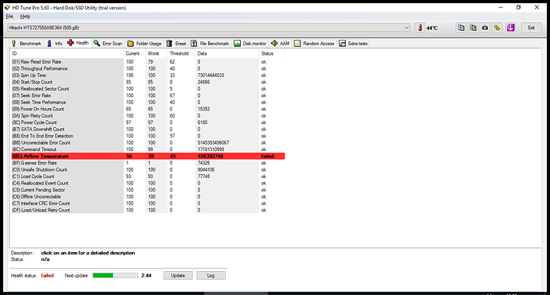This screenshot has height=295, width=550.
Task: Click the ID column header
Action: pyautogui.click(x=67, y=53)
